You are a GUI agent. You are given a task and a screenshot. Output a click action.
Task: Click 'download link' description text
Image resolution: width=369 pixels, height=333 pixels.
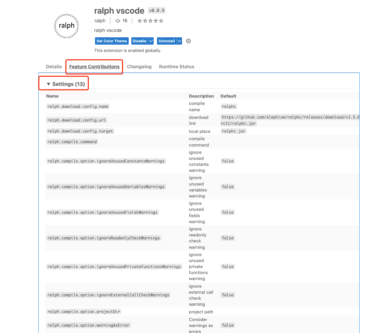(199, 121)
